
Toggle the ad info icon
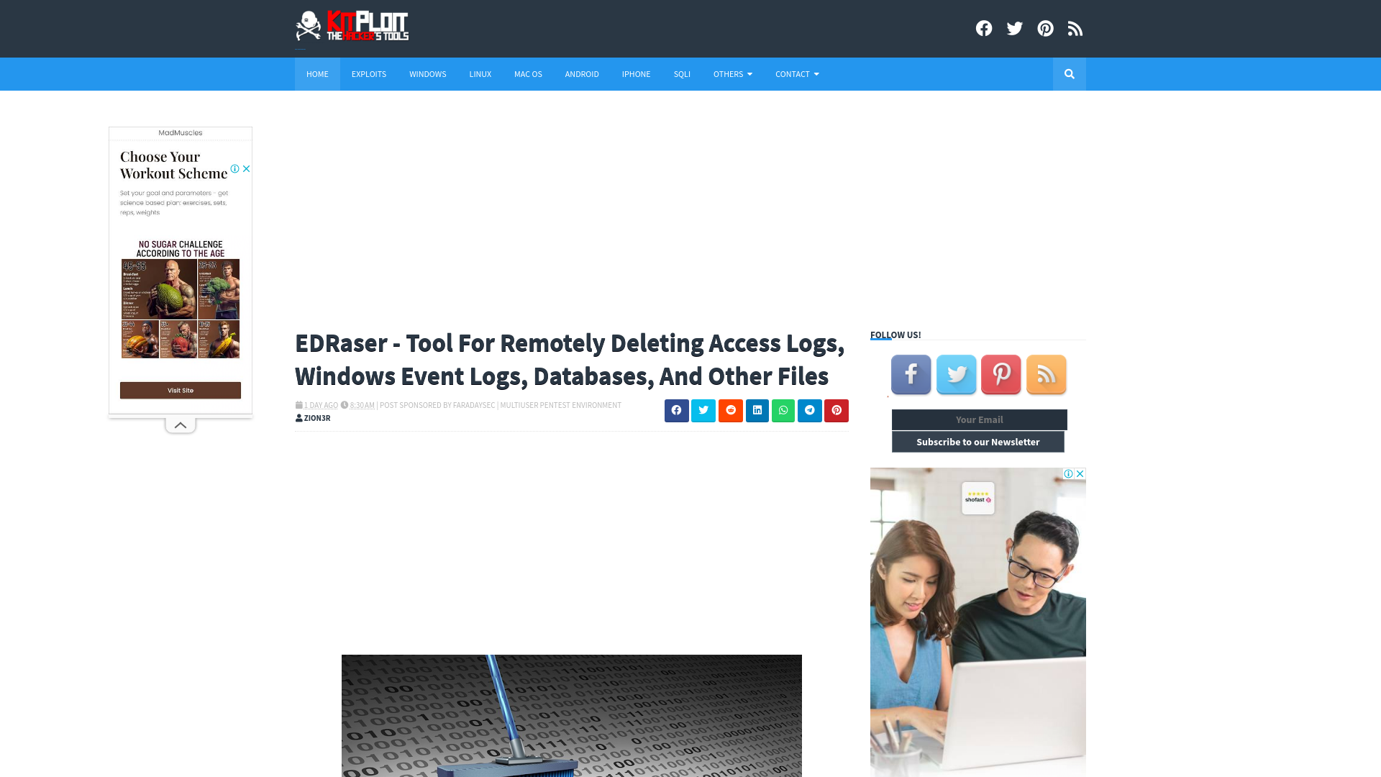click(x=235, y=168)
